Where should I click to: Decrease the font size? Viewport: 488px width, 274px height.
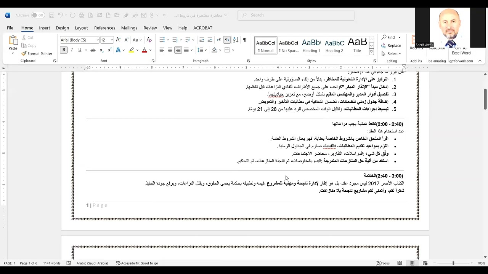(127, 40)
